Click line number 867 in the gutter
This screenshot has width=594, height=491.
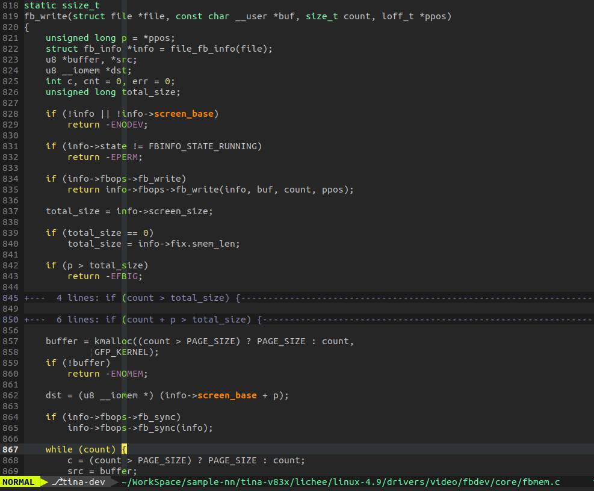tap(10, 449)
